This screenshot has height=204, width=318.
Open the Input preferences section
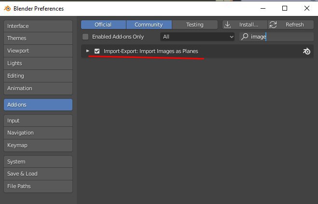[x=38, y=121]
